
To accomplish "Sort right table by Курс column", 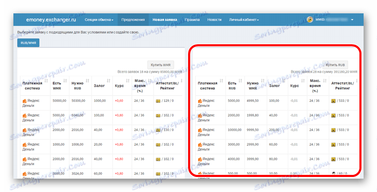I will click(x=303, y=81).
